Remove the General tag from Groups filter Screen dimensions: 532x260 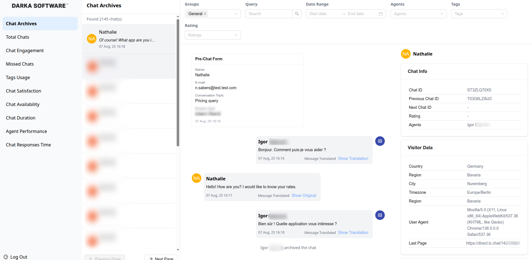(x=205, y=14)
